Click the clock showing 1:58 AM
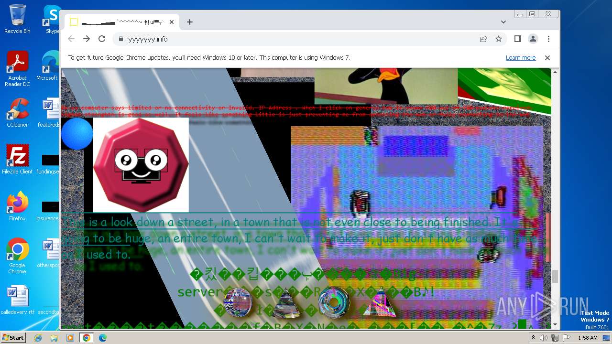This screenshot has height=344, width=612. pyautogui.click(x=588, y=338)
